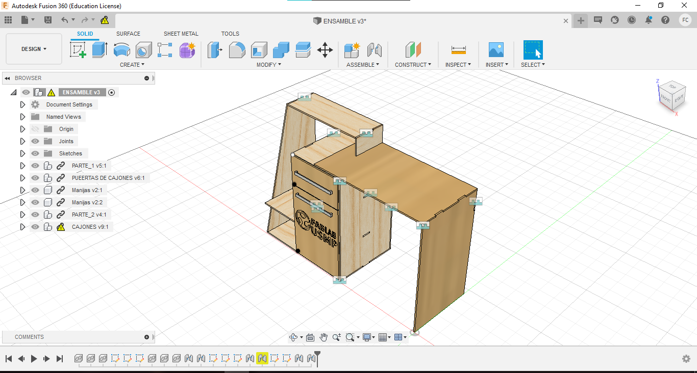This screenshot has height=373, width=697.
Task: Switch to the SURFACE tab
Action: tap(128, 34)
